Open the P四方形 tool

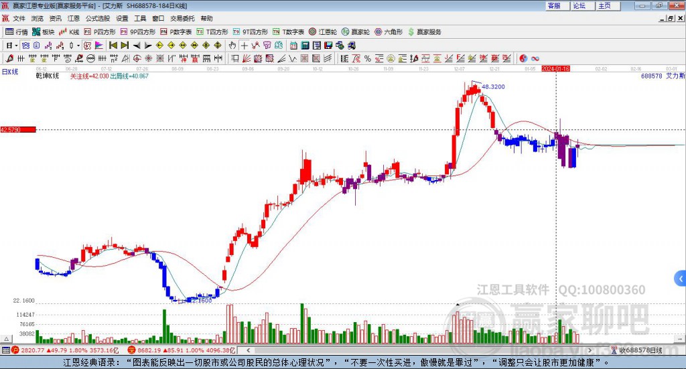click(x=100, y=32)
